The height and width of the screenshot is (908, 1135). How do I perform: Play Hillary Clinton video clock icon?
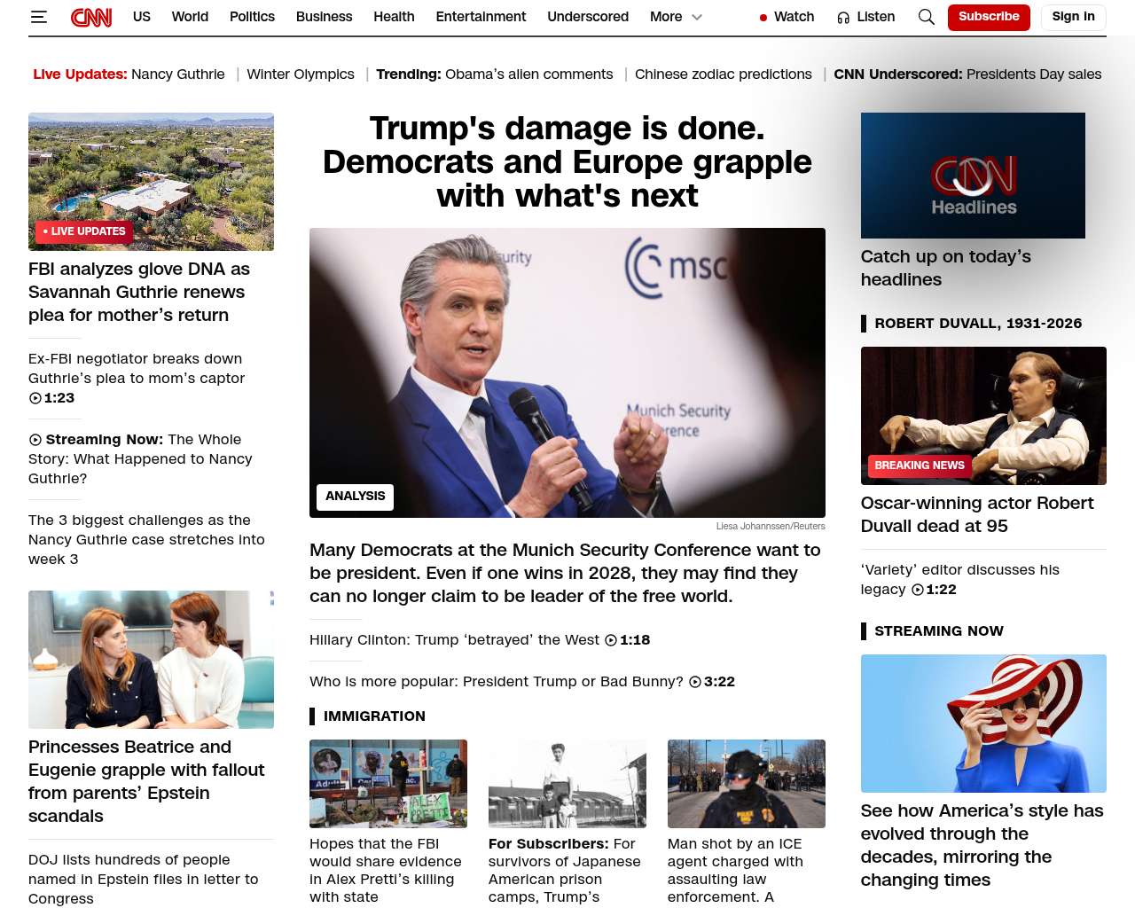(x=611, y=640)
